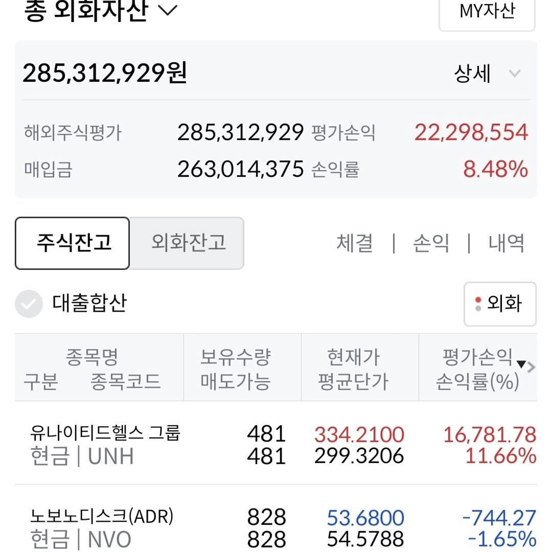Open the 체결 link

[355, 243]
